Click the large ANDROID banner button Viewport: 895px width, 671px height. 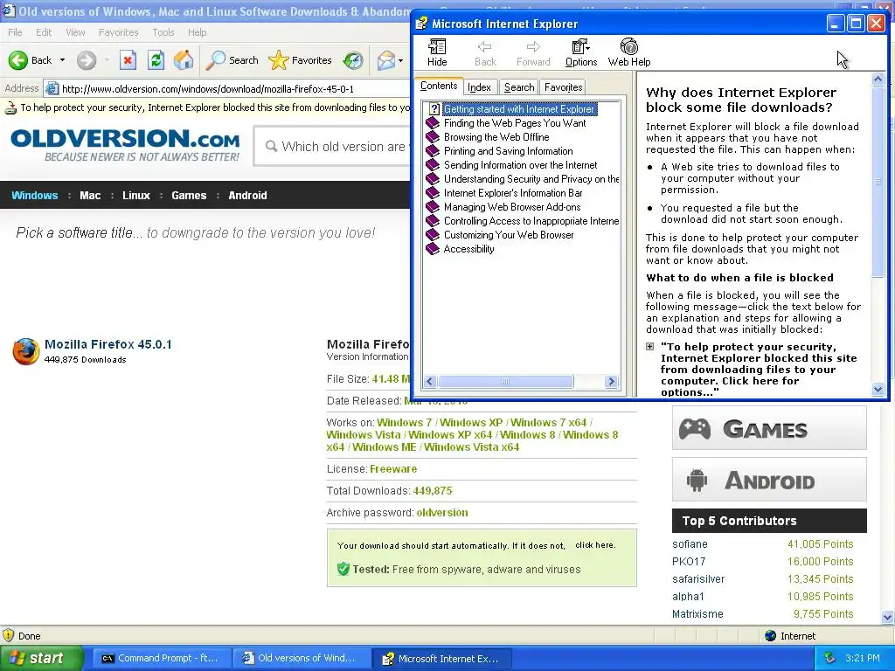click(769, 480)
